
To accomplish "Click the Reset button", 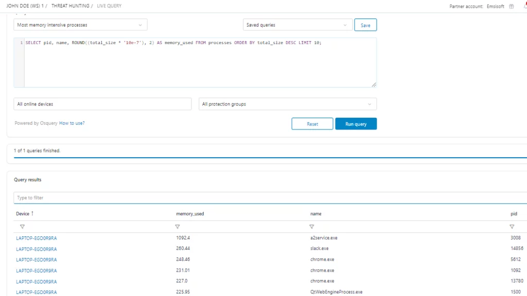I will pyautogui.click(x=312, y=124).
